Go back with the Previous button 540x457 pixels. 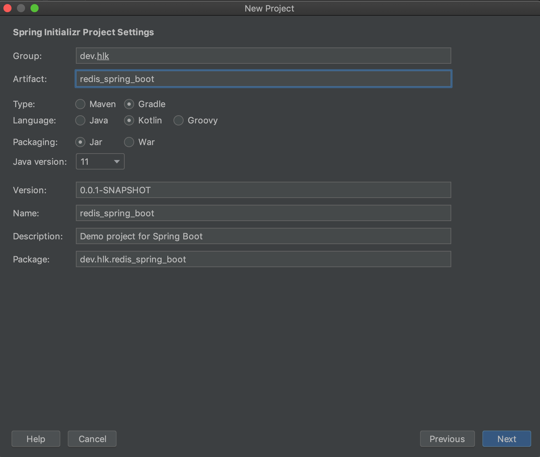447,439
